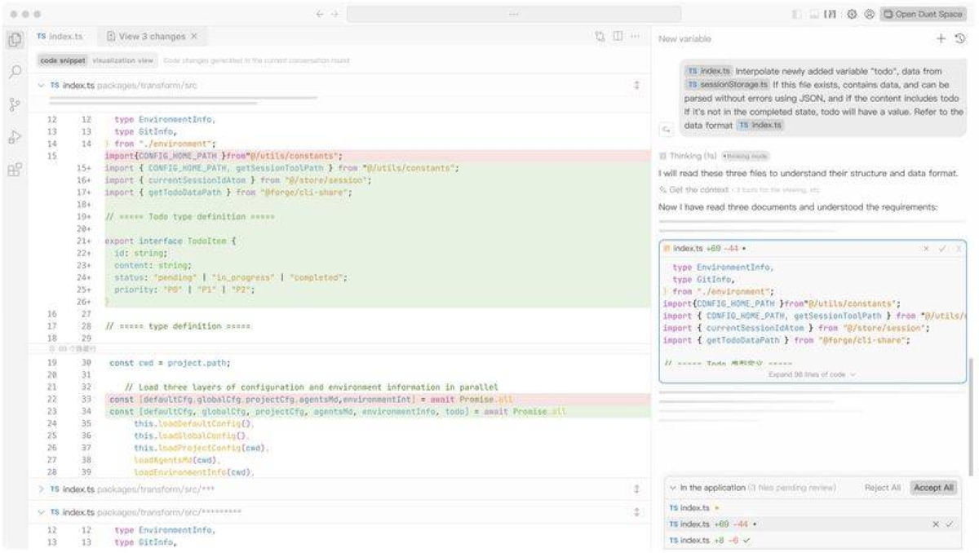Open the index.ts chip after 'data format'
The image size is (979, 553).
pos(760,125)
